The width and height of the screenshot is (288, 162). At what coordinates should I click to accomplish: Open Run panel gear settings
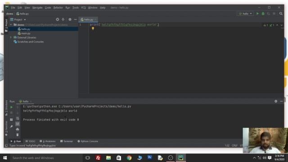pyautogui.click(x=276, y=101)
